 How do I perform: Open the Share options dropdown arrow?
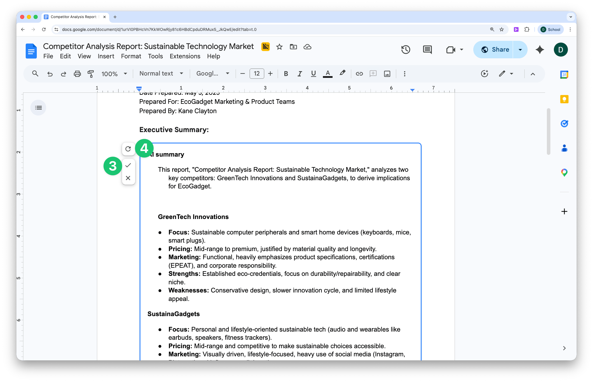(520, 50)
